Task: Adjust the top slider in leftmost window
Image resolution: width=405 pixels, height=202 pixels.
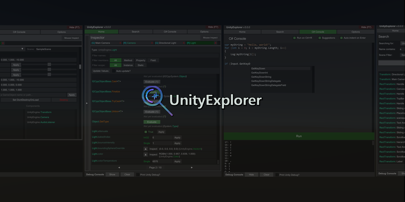Action: 49,64
